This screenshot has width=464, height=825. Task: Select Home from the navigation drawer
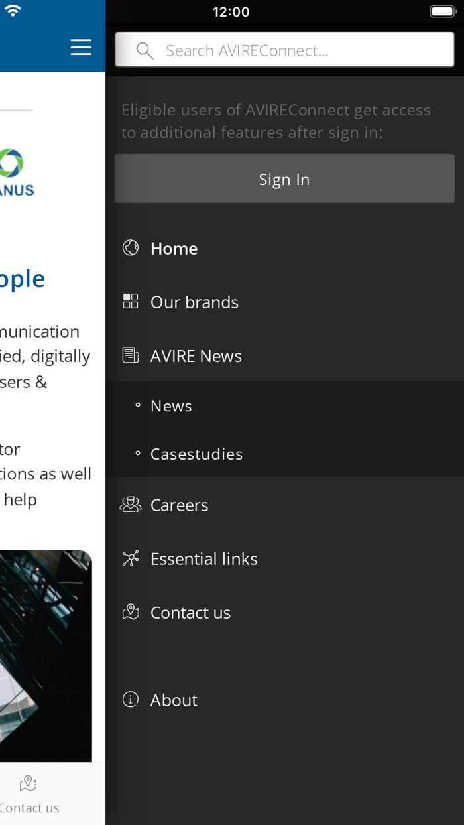click(x=174, y=247)
